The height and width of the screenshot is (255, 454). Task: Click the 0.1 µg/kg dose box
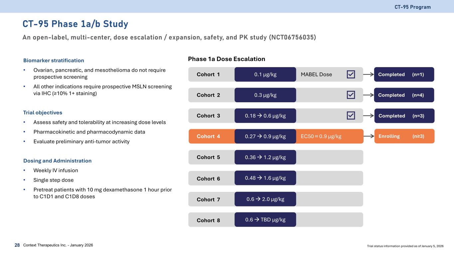tap(265, 74)
